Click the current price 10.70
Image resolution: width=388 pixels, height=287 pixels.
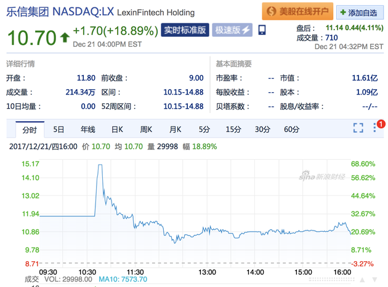click(32, 37)
